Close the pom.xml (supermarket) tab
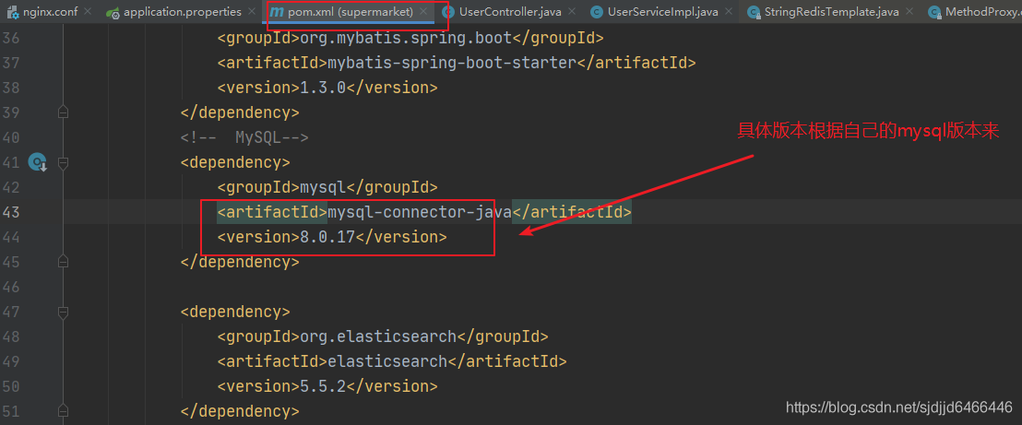Screen dimensions: 1022x425 [x=423, y=12]
